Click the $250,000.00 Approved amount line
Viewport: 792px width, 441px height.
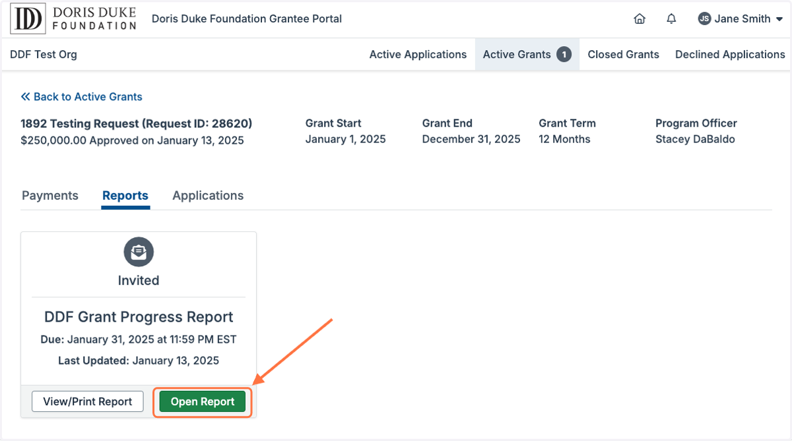tap(133, 140)
